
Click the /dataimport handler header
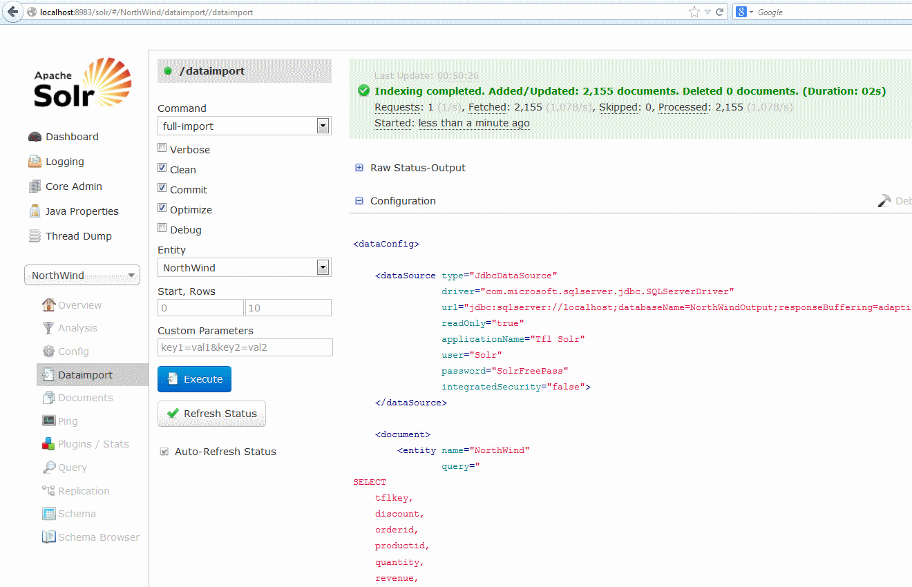(245, 71)
